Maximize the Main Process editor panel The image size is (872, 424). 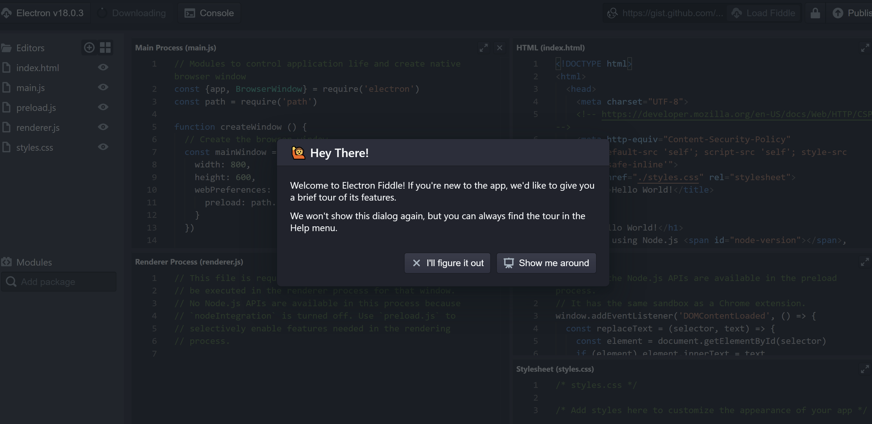coord(483,48)
